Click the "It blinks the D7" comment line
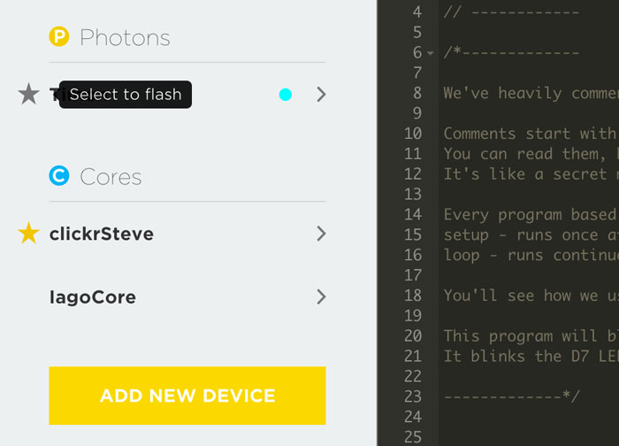This screenshot has width=619, height=446. click(x=529, y=356)
